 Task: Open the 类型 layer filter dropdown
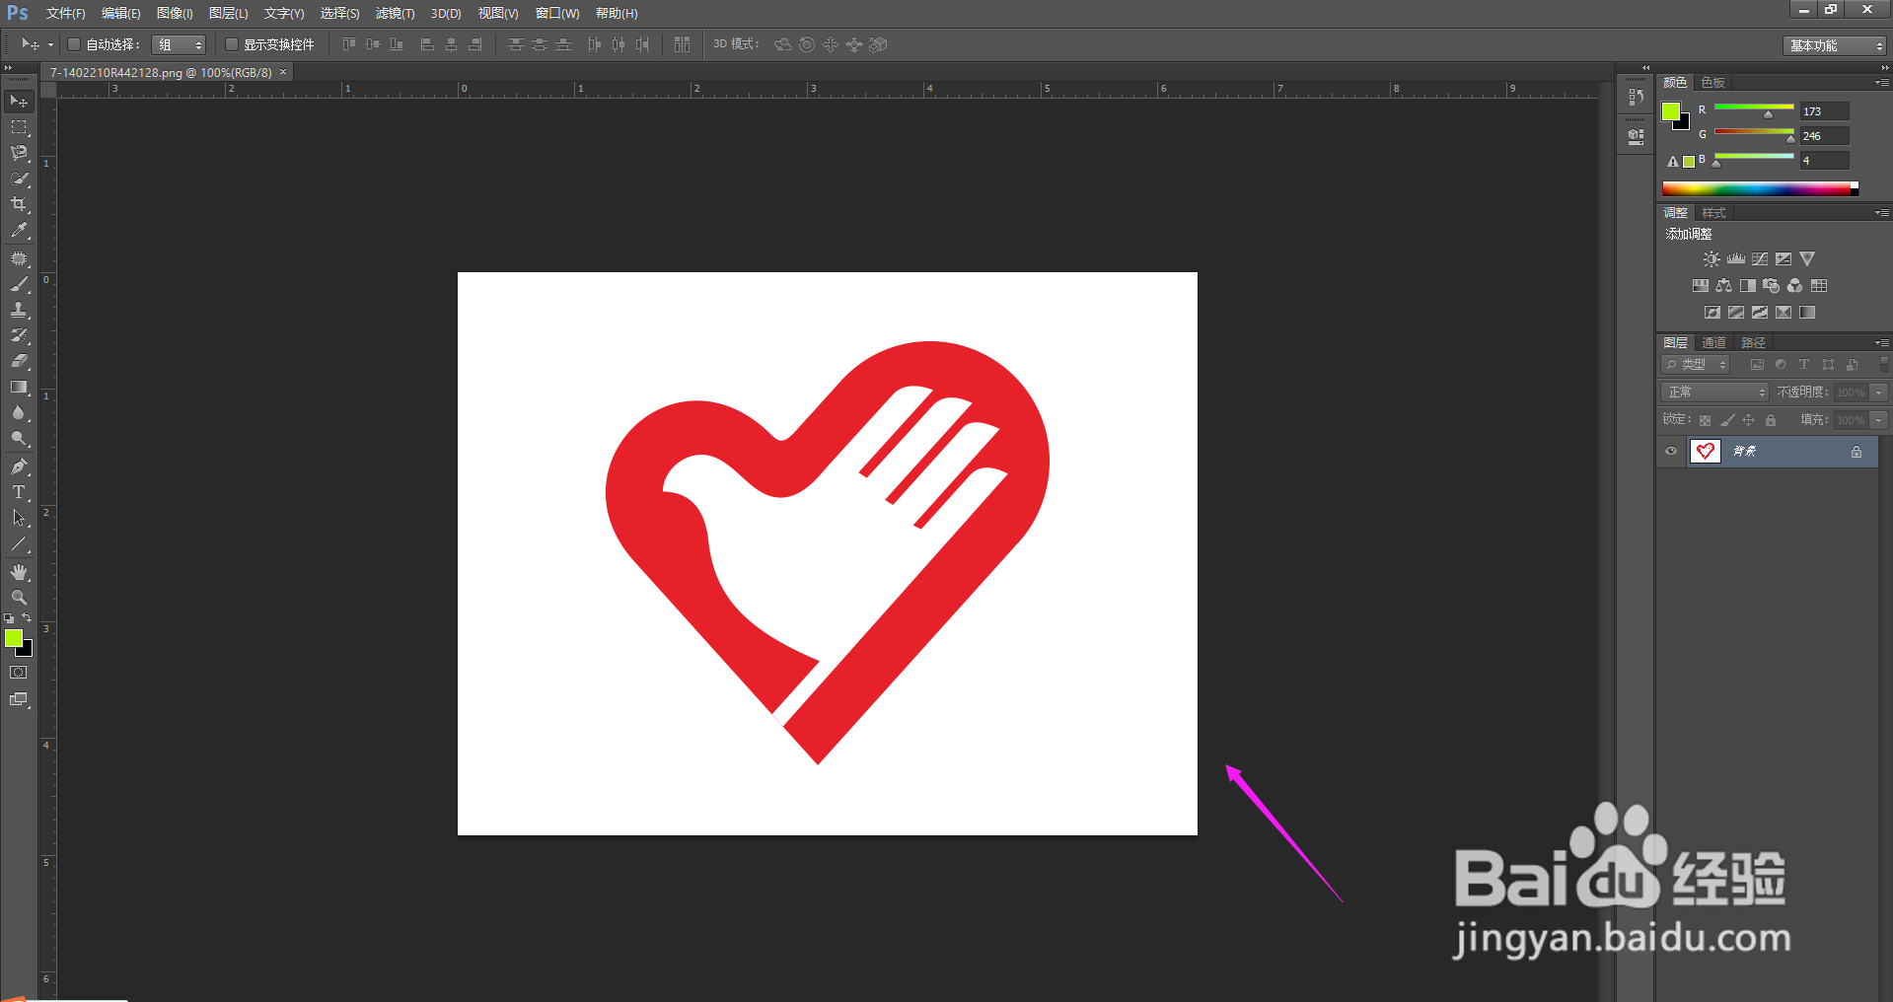[1696, 365]
